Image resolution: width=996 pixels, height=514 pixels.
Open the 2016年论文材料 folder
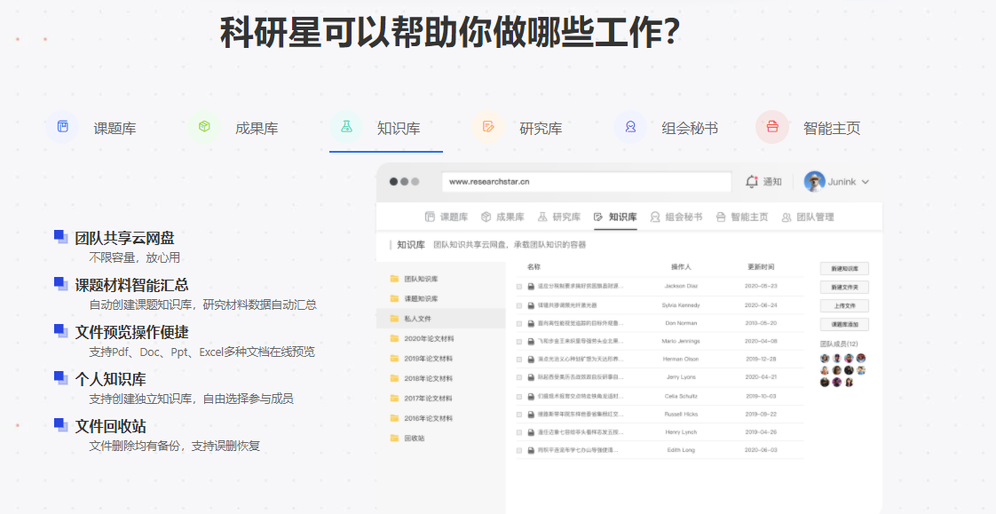click(429, 418)
